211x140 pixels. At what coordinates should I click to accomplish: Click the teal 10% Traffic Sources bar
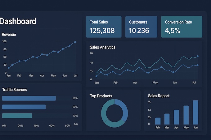coord(17,116)
